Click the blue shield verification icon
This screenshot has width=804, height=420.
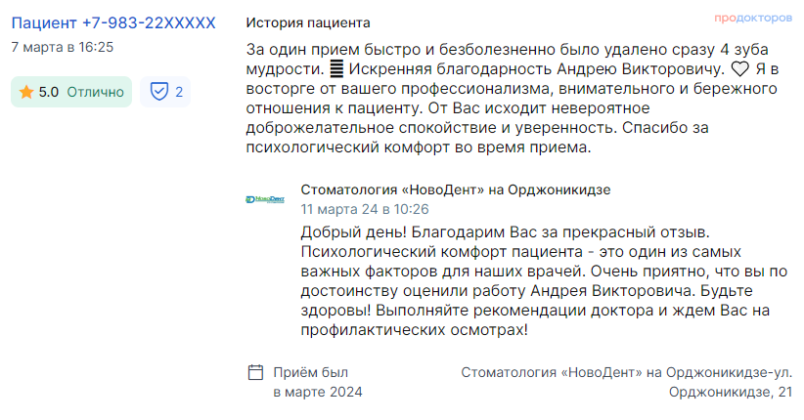pyautogui.click(x=159, y=92)
